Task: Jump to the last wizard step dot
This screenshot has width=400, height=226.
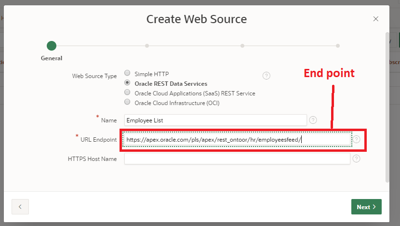Action: (x=338, y=46)
